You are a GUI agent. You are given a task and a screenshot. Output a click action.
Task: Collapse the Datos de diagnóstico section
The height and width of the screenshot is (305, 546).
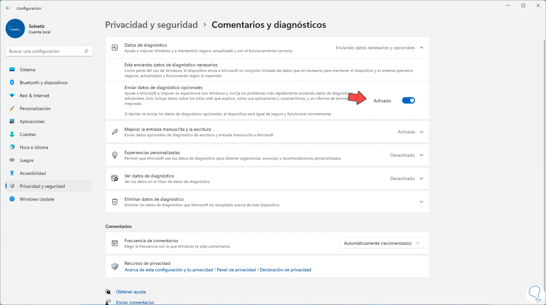(421, 48)
